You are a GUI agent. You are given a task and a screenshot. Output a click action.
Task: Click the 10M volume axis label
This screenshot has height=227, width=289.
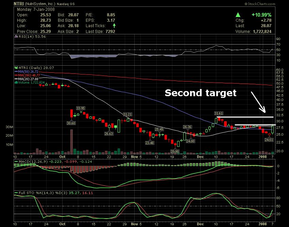[x=9, y=145]
